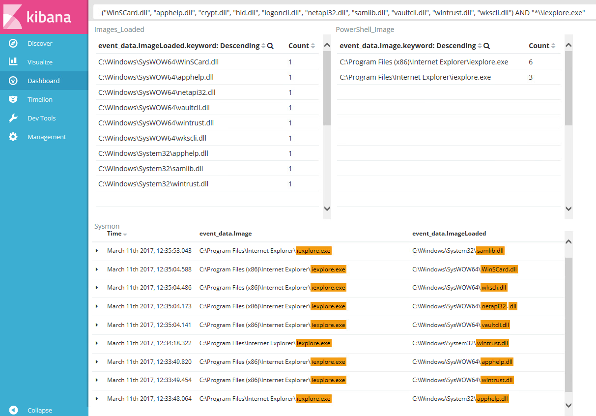
Task: Open Dev Tools wrench icon
Action: coord(13,118)
